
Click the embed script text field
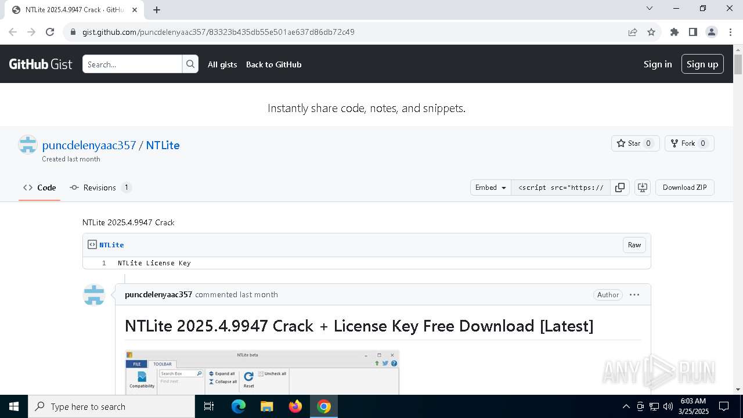pos(561,188)
